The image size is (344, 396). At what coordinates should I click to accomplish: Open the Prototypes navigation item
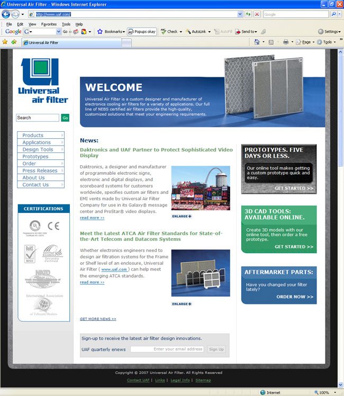coord(41,156)
